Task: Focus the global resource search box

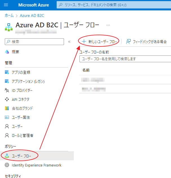Action: (114, 5)
